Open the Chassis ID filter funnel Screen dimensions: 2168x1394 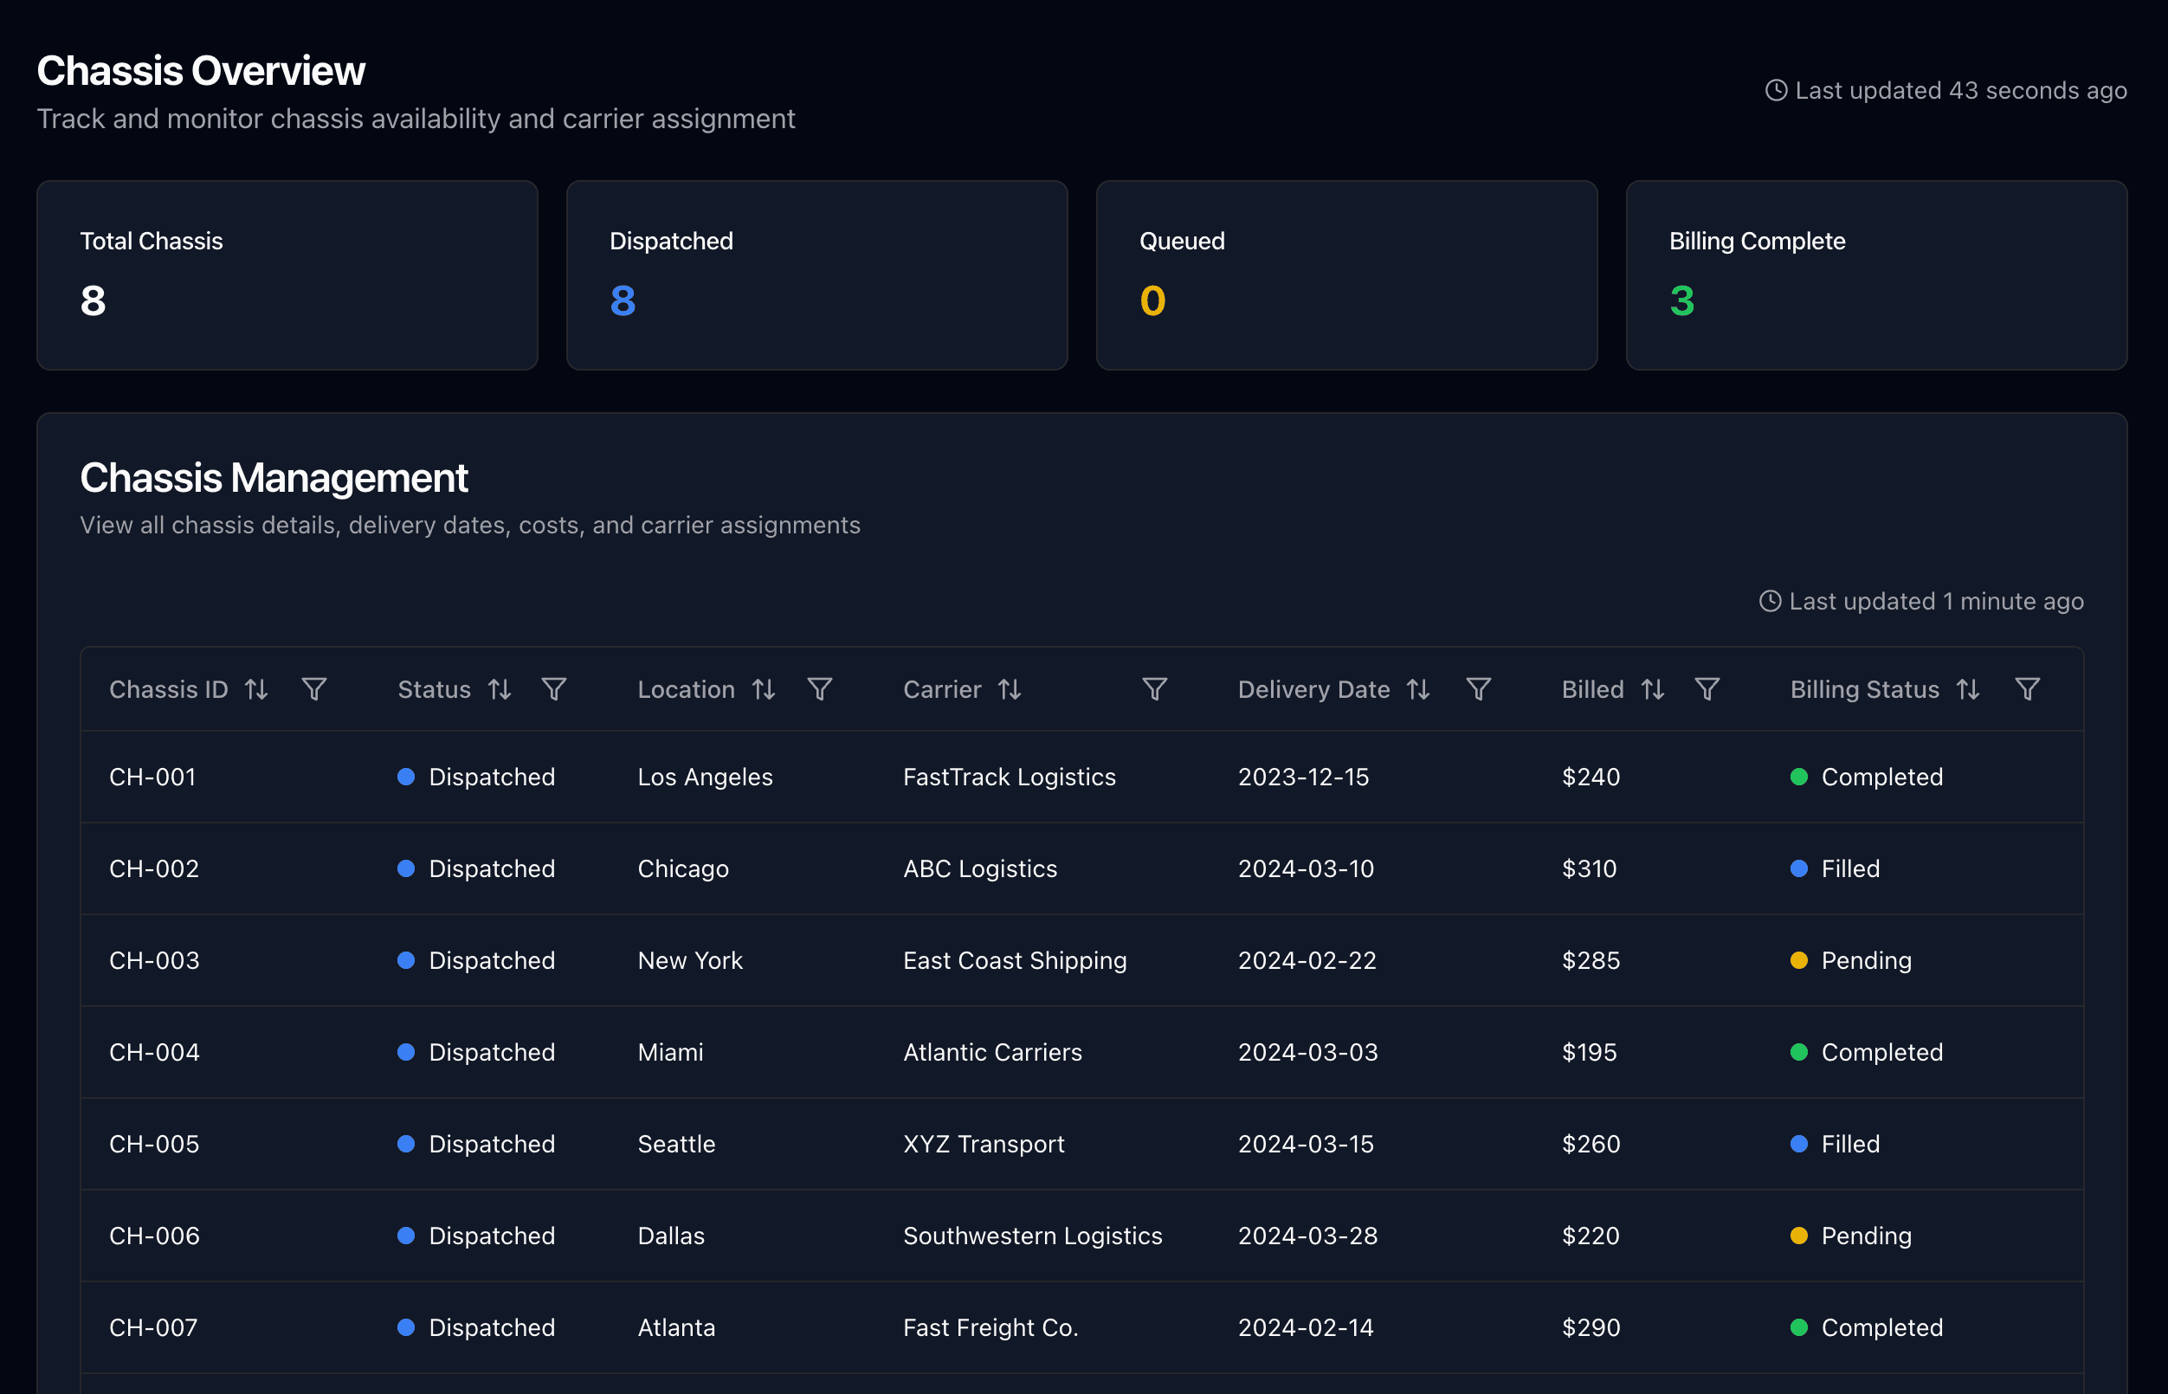click(314, 690)
